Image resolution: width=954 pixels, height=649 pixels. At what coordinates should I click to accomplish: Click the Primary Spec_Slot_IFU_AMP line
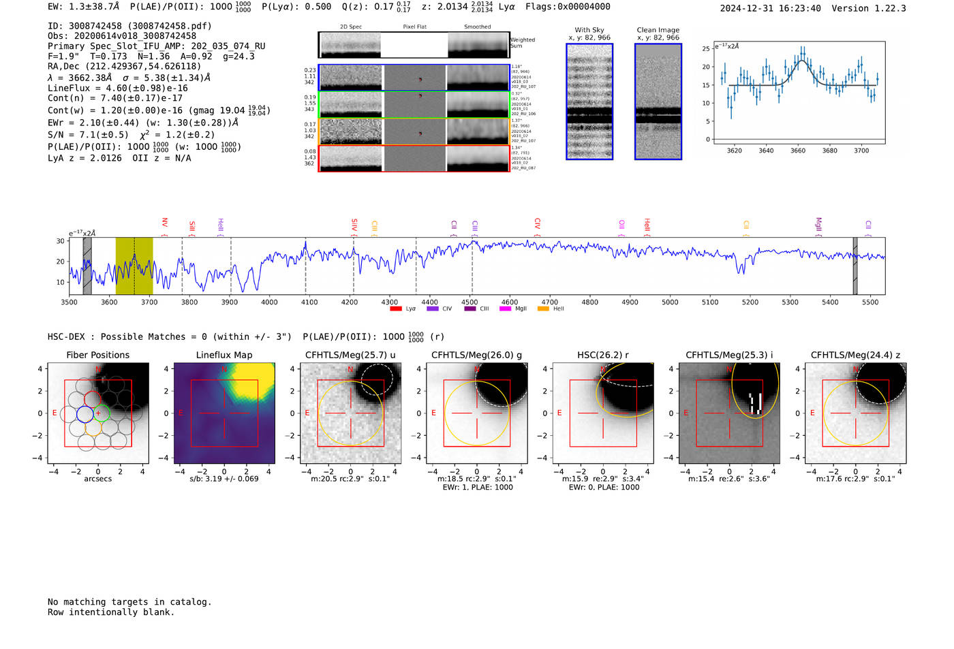click(x=157, y=46)
